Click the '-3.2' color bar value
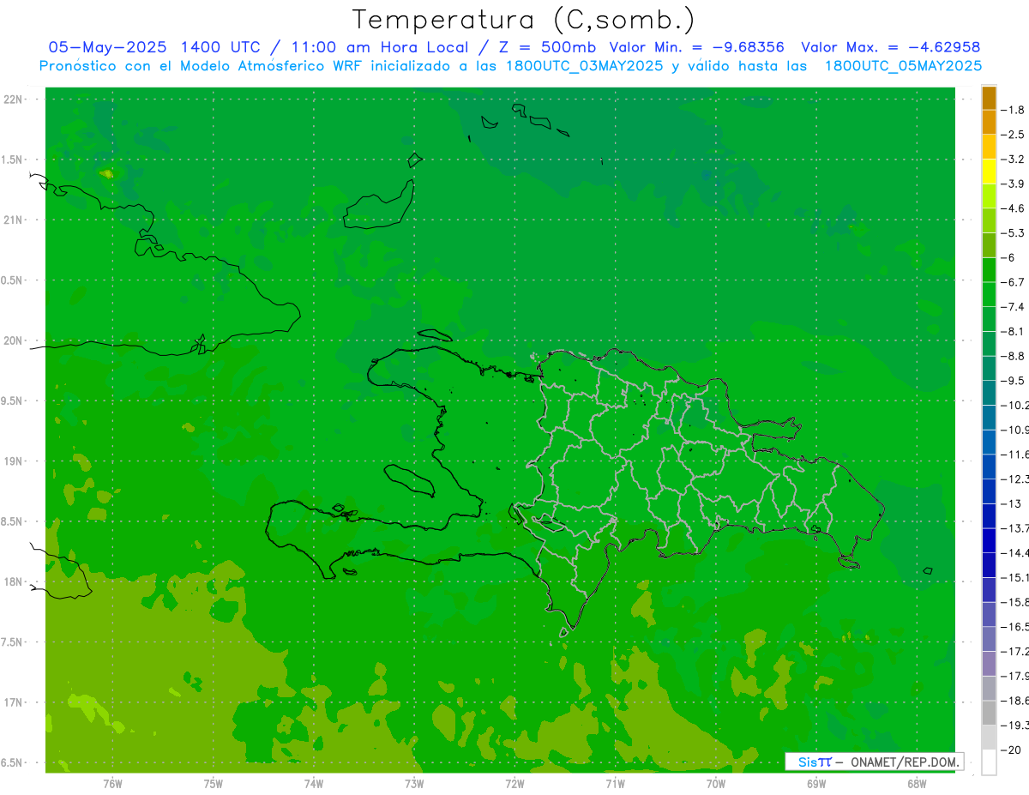The image size is (1029, 795). 1014,160
